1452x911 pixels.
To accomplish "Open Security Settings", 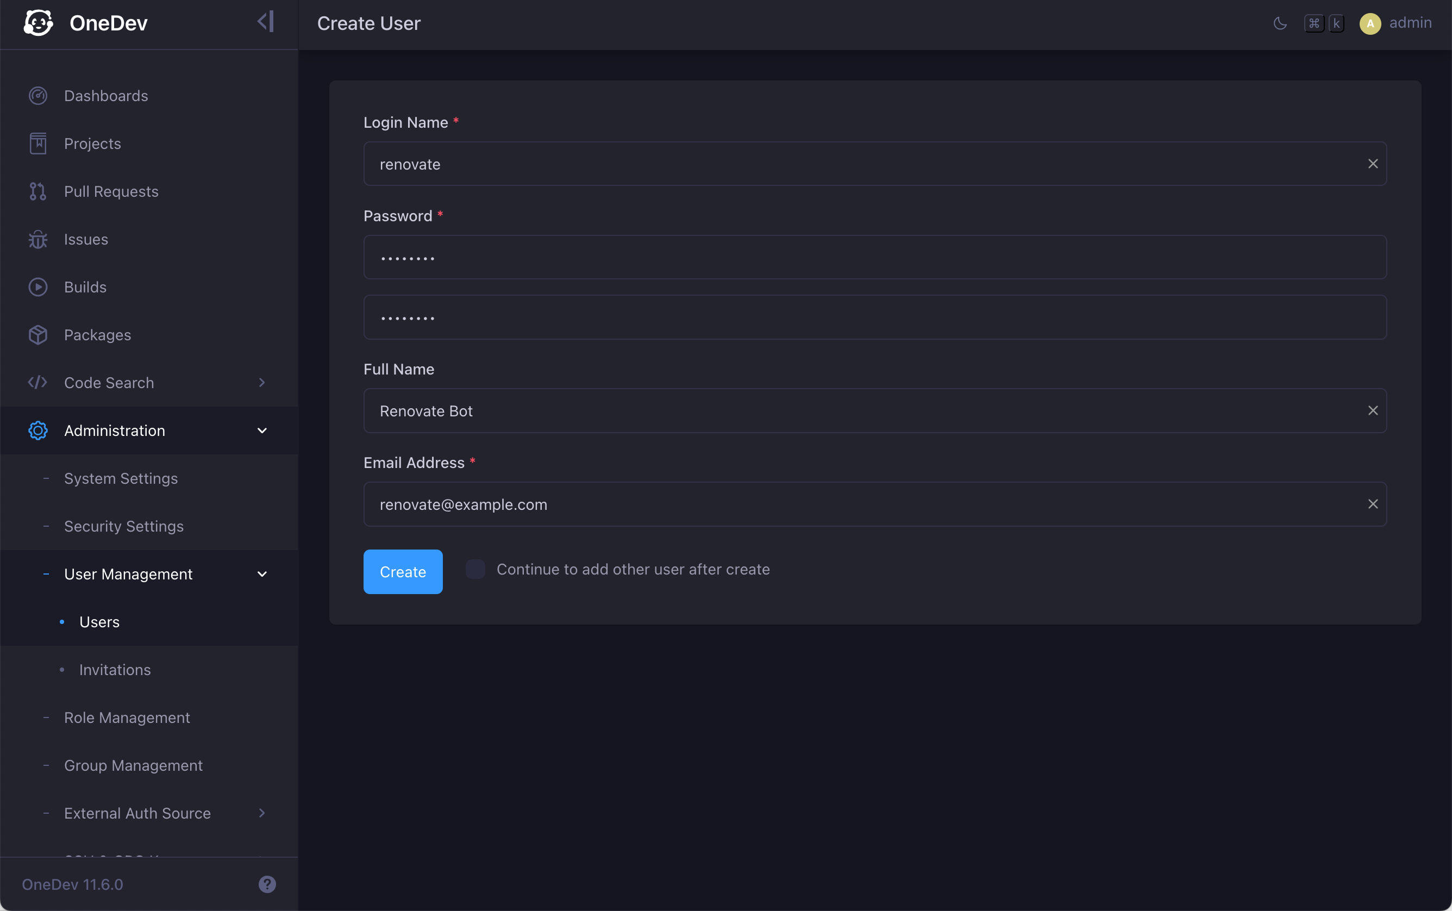I will tap(123, 526).
